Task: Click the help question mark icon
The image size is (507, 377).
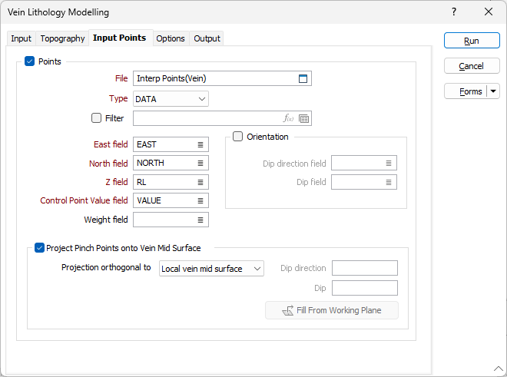Action: [454, 12]
